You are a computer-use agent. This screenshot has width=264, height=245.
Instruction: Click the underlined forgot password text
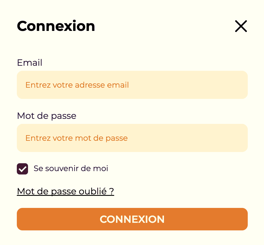tap(65, 191)
